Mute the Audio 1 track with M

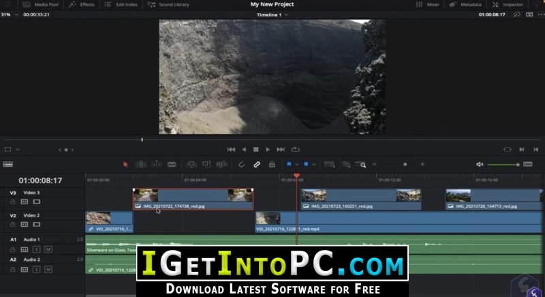pyautogui.click(x=48, y=250)
